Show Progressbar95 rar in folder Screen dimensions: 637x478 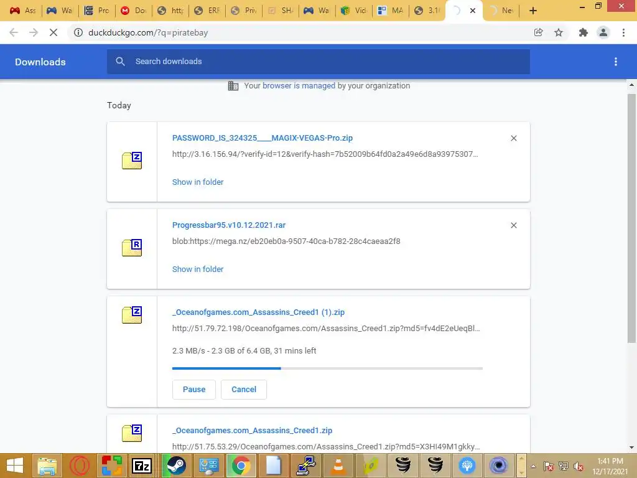(198, 269)
